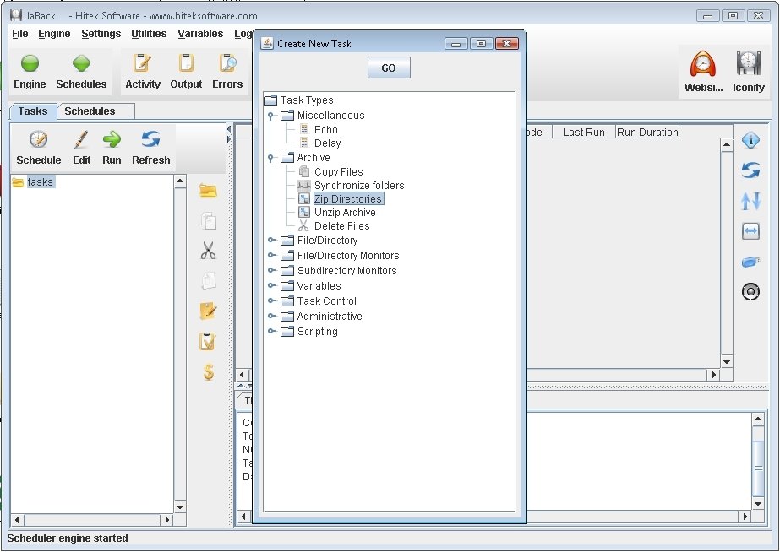780x552 pixels.
Task: Select Delete Files task type
Action: tap(341, 226)
